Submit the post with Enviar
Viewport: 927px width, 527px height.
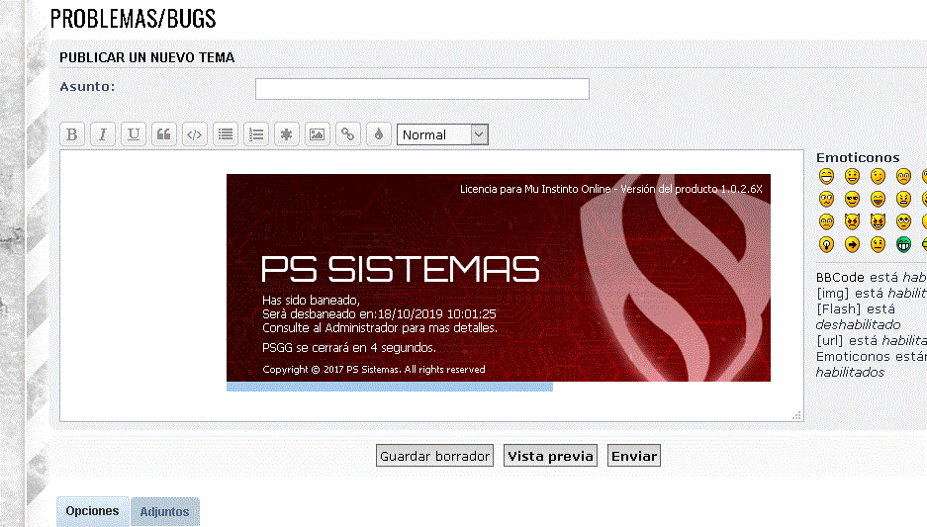point(633,456)
